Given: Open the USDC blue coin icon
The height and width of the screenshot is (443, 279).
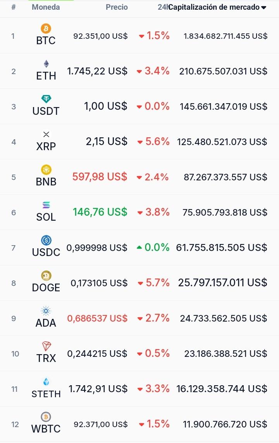Looking at the screenshot, I should [x=46, y=241].
